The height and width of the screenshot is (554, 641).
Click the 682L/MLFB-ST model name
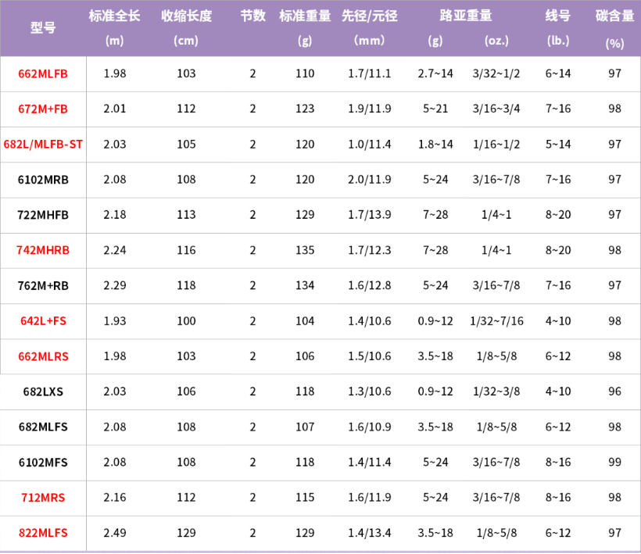tap(43, 145)
